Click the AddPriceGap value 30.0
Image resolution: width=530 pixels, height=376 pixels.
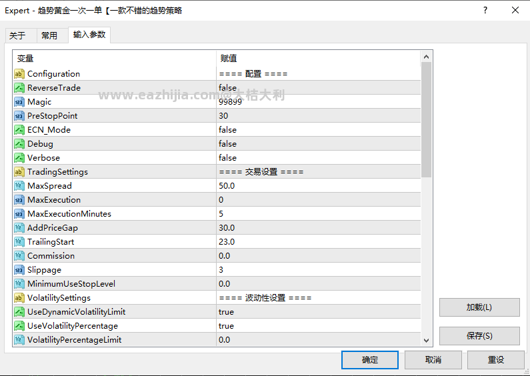point(227,228)
